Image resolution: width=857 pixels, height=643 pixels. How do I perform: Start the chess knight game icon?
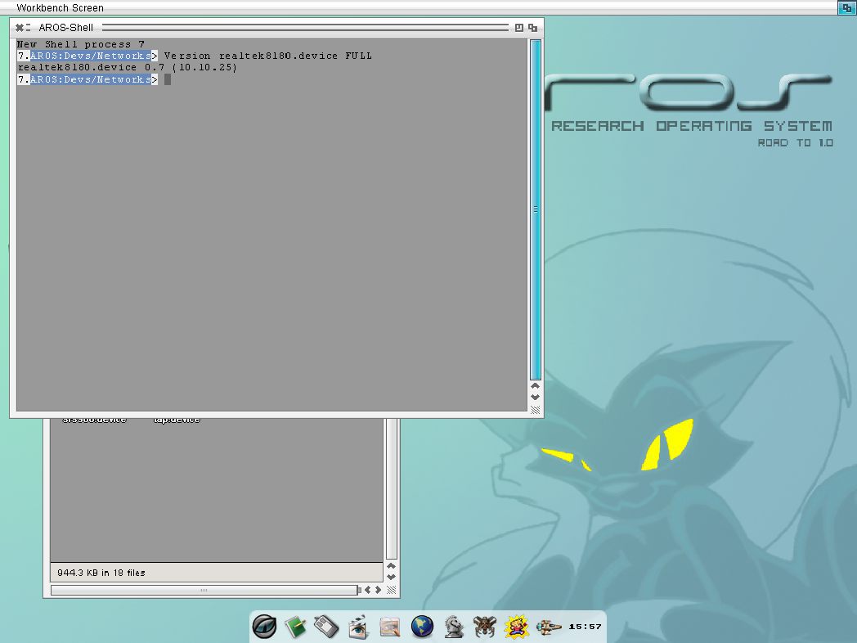click(x=454, y=627)
